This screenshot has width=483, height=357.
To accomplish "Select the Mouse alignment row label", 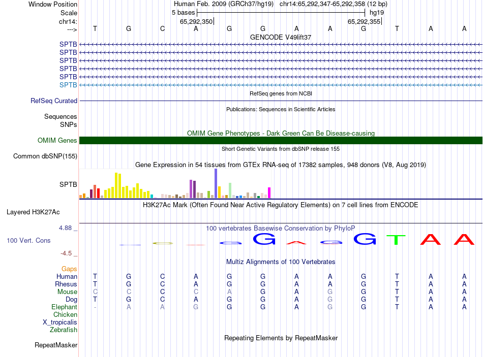I will click(x=67, y=291).
